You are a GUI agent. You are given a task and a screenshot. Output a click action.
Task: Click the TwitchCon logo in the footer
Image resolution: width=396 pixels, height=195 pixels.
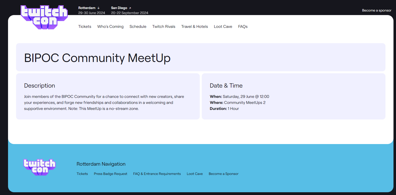[x=39, y=167]
